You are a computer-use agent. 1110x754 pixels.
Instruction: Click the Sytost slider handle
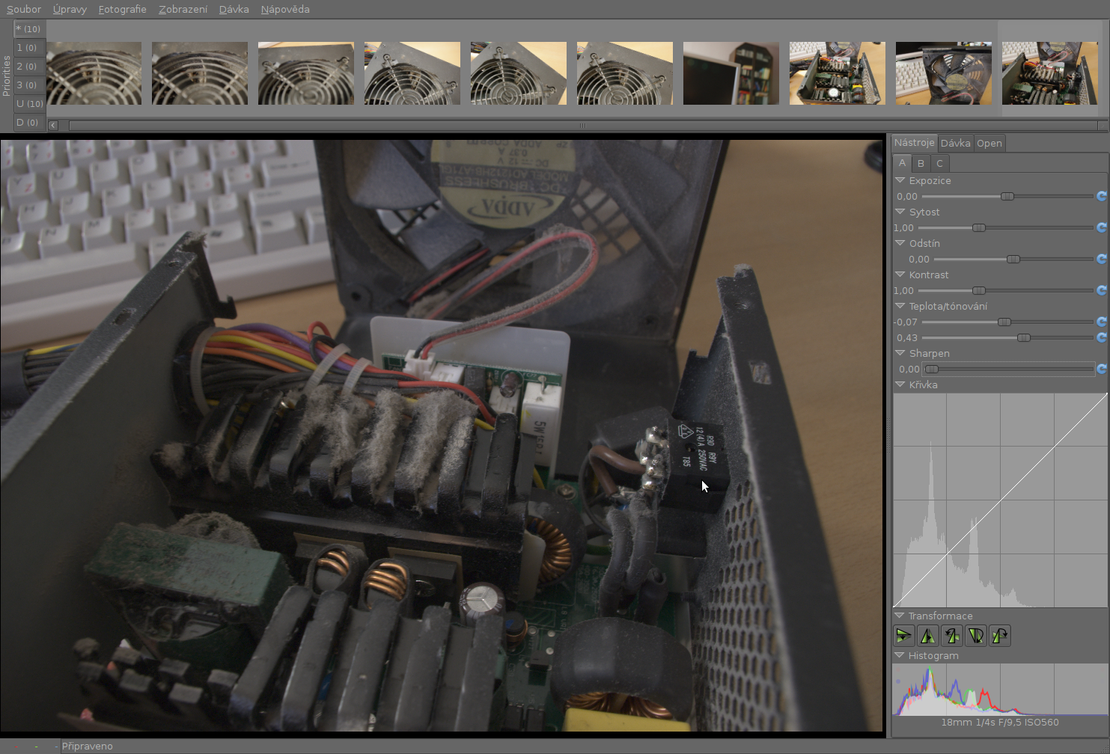click(x=979, y=227)
